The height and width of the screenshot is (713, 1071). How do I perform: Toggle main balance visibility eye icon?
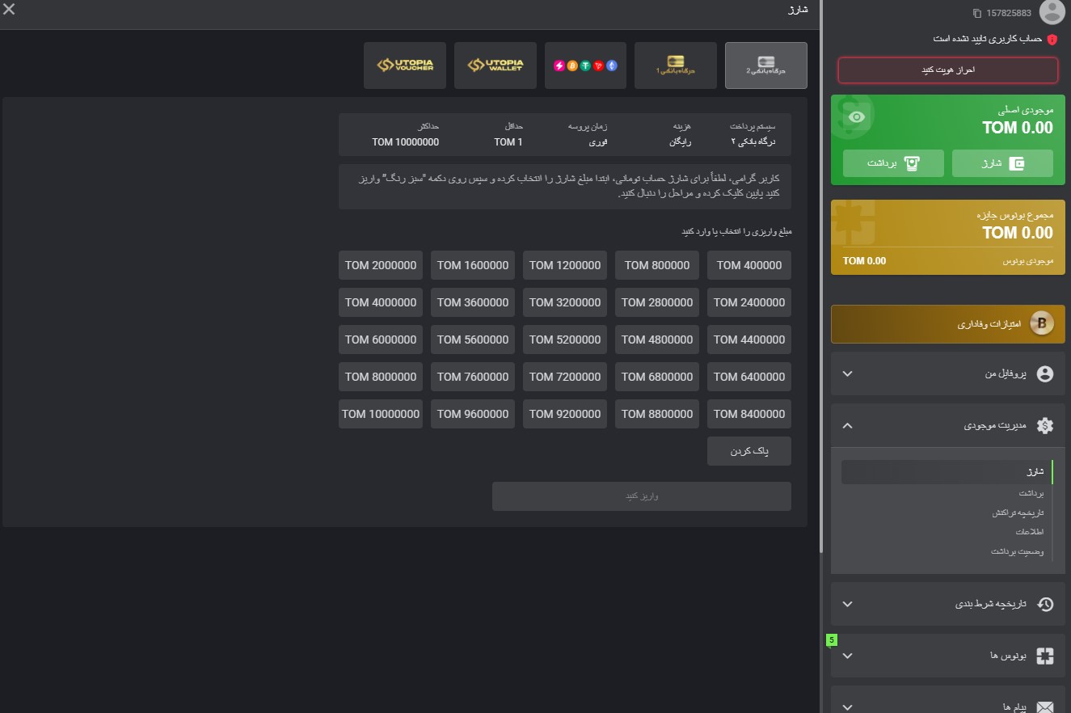857,117
